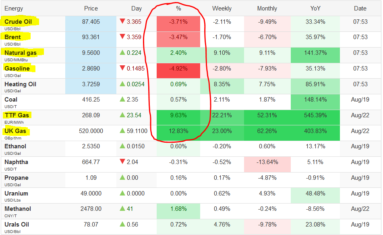Sort table by % column header
This screenshot has width=383, height=235.
click(178, 8)
